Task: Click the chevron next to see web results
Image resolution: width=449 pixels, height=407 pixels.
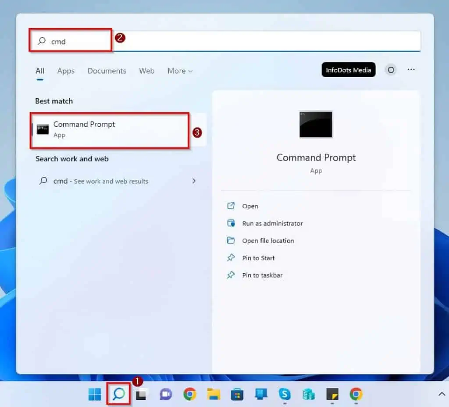Action: 194,181
